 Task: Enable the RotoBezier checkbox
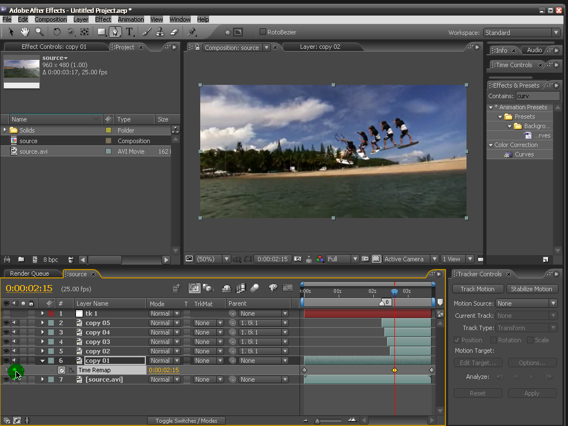[263, 32]
